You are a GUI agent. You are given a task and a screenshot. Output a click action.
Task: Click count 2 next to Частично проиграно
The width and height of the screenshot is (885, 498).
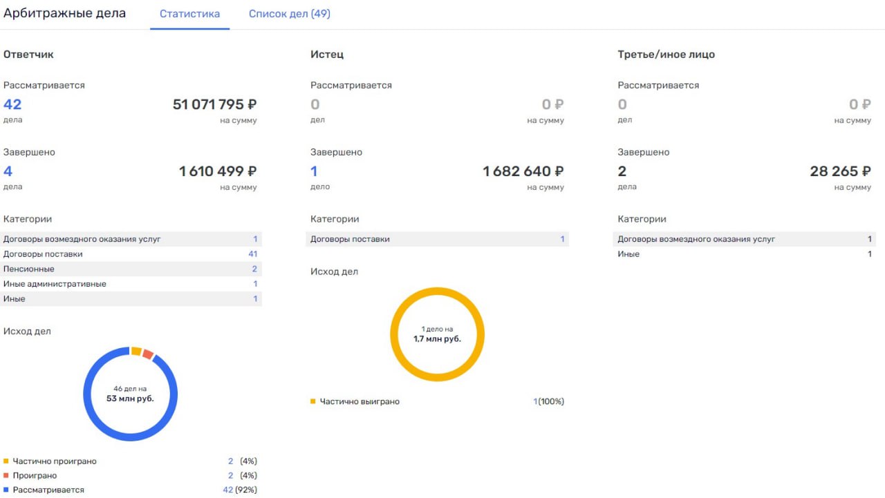(230, 461)
